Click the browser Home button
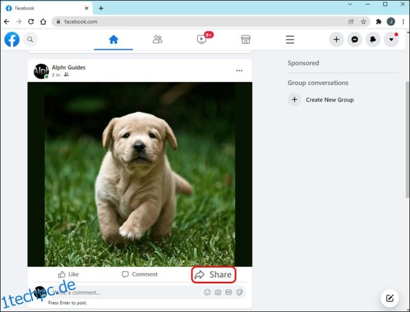Screen dimensions: 410x312 43,22
